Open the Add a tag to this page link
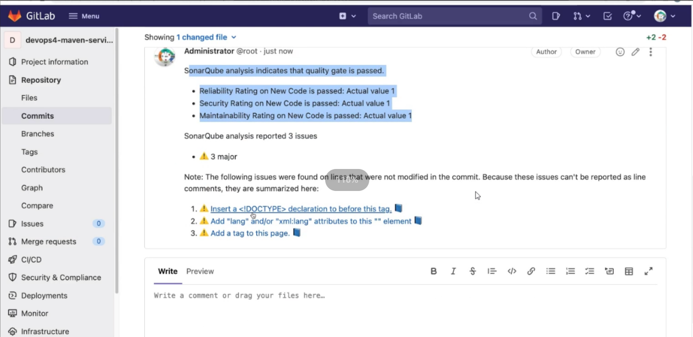This screenshot has height=337, width=693. point(250,233)
